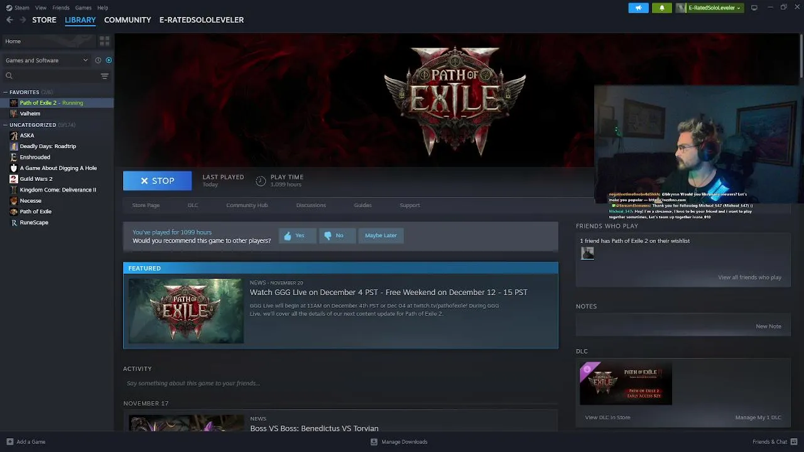The image size is (804, 452).
Task: Go back with the left arrow
Action: pyautogui.click(x=9, y=20)
